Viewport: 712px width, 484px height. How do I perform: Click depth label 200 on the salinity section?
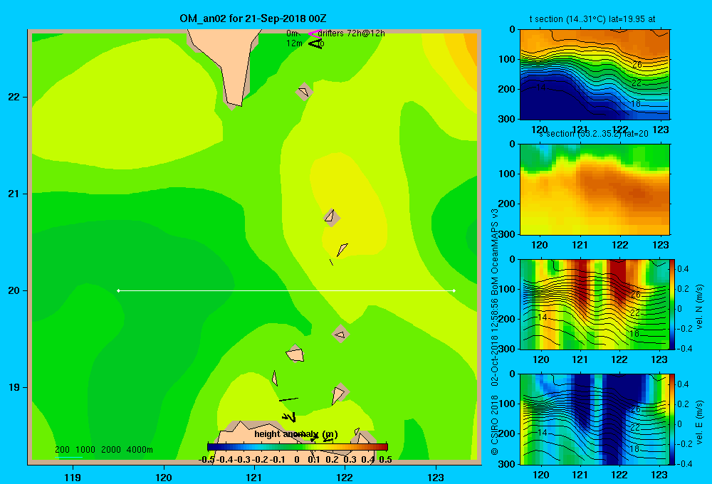point(507,204)
